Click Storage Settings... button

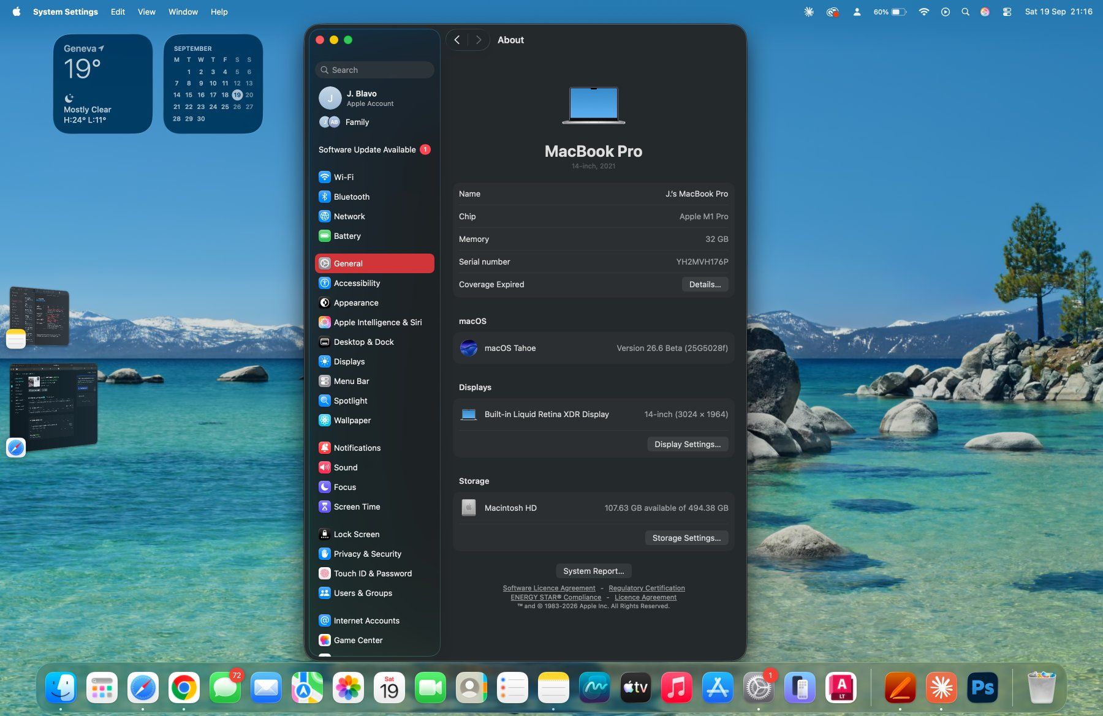tap(686, 538)
